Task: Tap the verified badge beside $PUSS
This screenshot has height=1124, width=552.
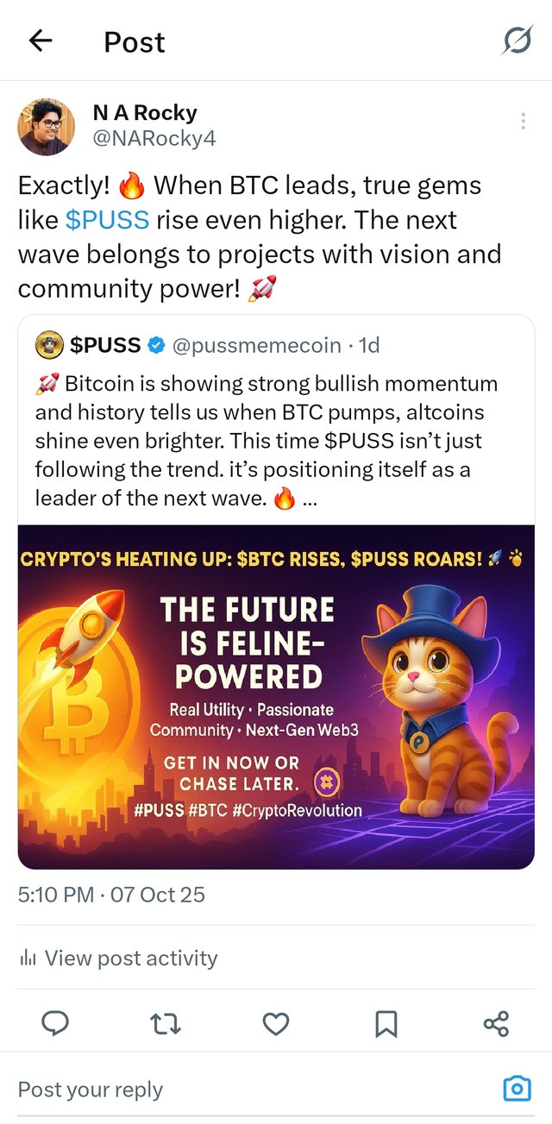Action: click(156, 346)
